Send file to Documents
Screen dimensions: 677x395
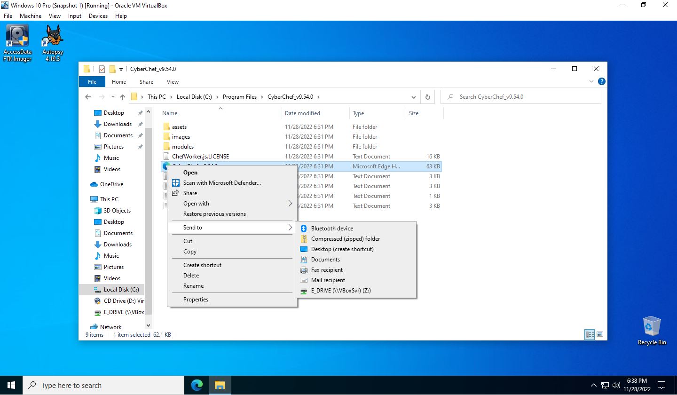[x=356, y=260]
